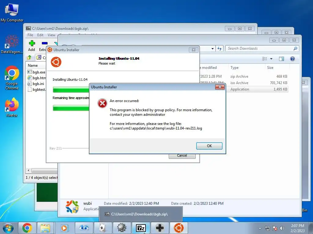Click second green installer progress bar
313x234 pixels.
point(71,108)
